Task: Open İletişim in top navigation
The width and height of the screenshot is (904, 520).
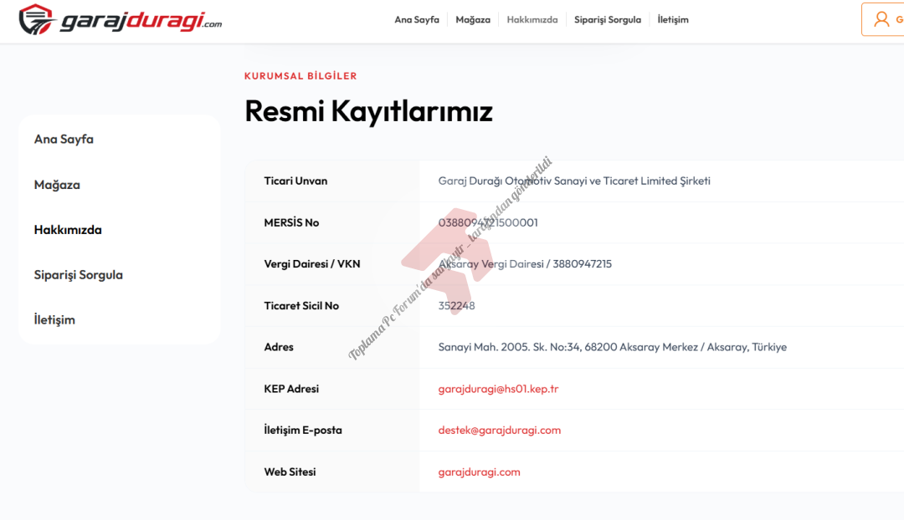Action: pos(673,19)
